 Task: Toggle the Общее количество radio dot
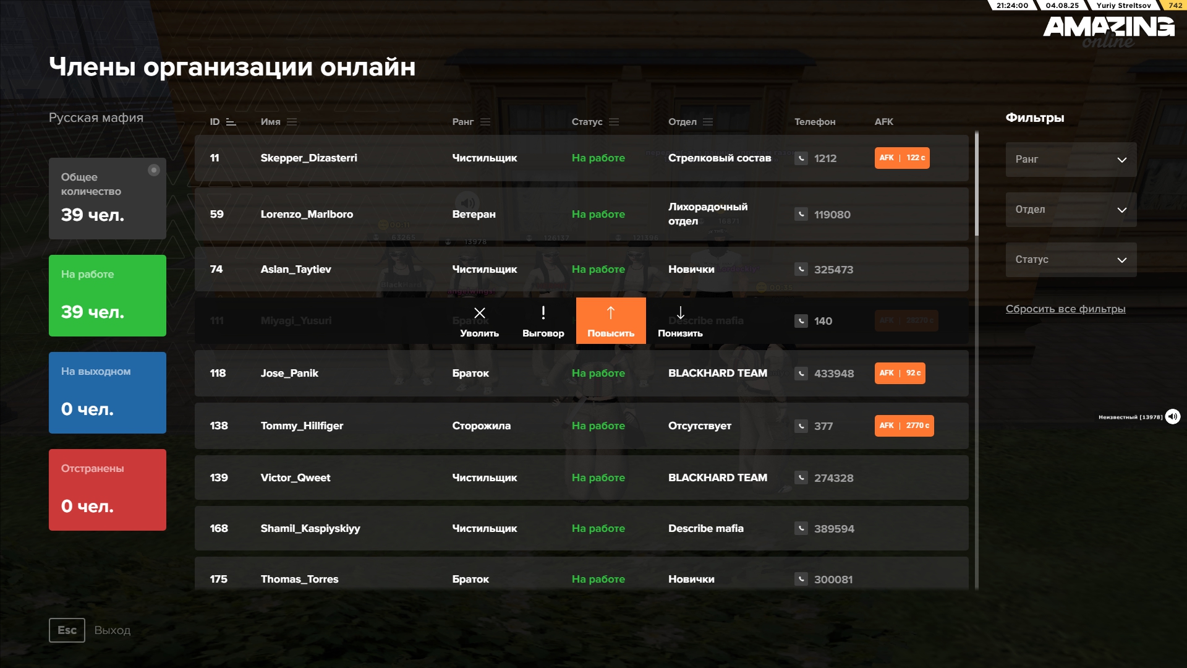pos(154,170)
